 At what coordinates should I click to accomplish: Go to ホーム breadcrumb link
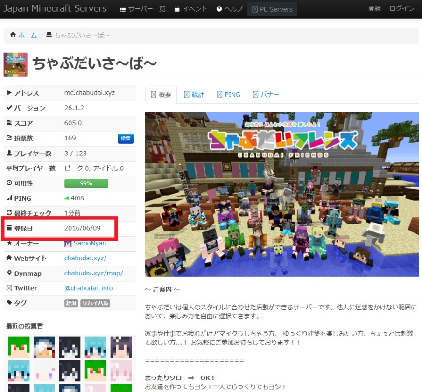coord(28,35)
